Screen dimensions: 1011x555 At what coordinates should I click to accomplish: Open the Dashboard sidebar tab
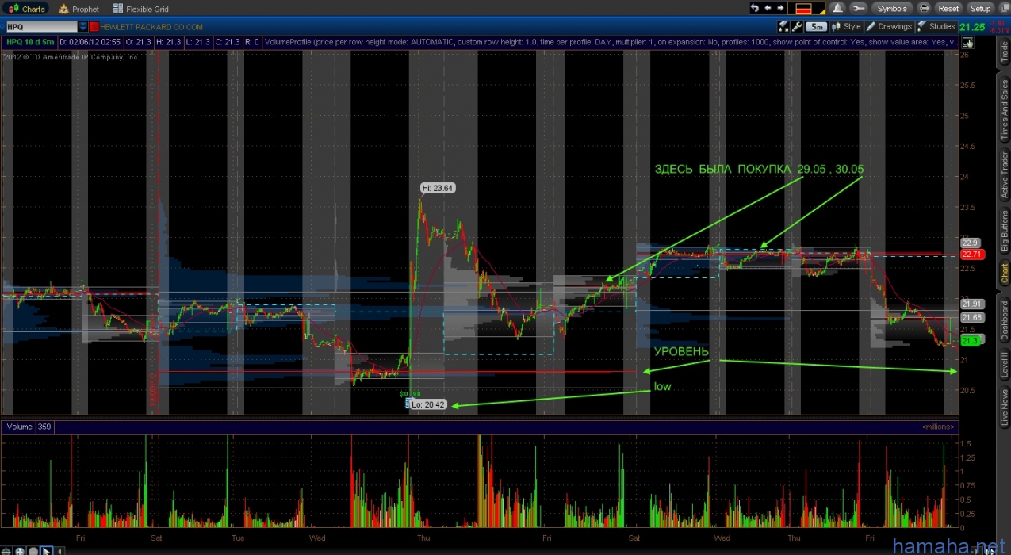[x=1004, y=320]
